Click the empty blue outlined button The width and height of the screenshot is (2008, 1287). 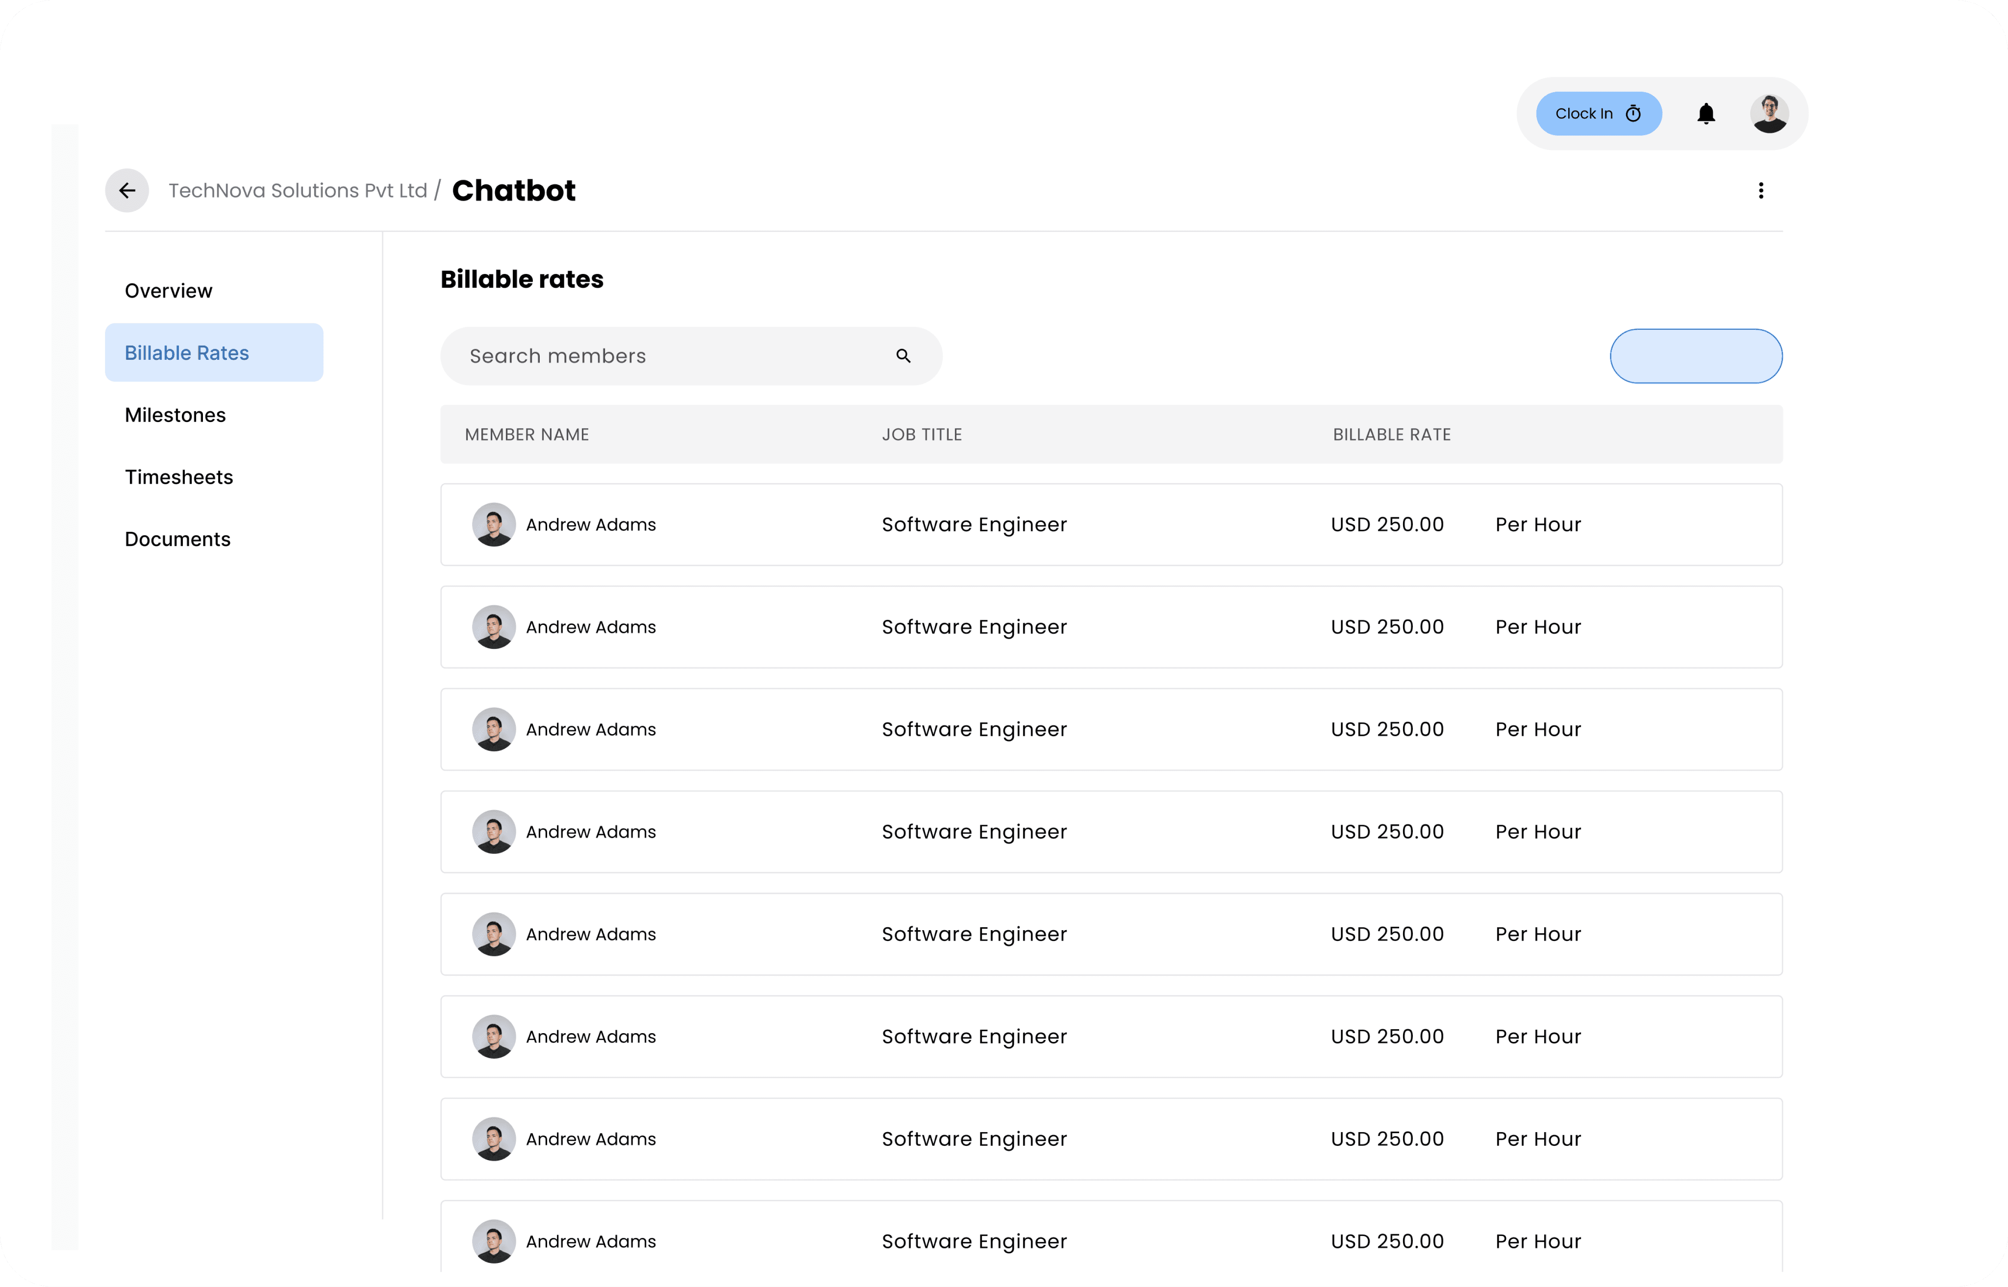(1695, 356)
